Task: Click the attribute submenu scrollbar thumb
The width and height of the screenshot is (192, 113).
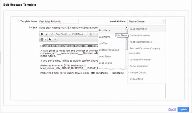Action: [127, 39]
